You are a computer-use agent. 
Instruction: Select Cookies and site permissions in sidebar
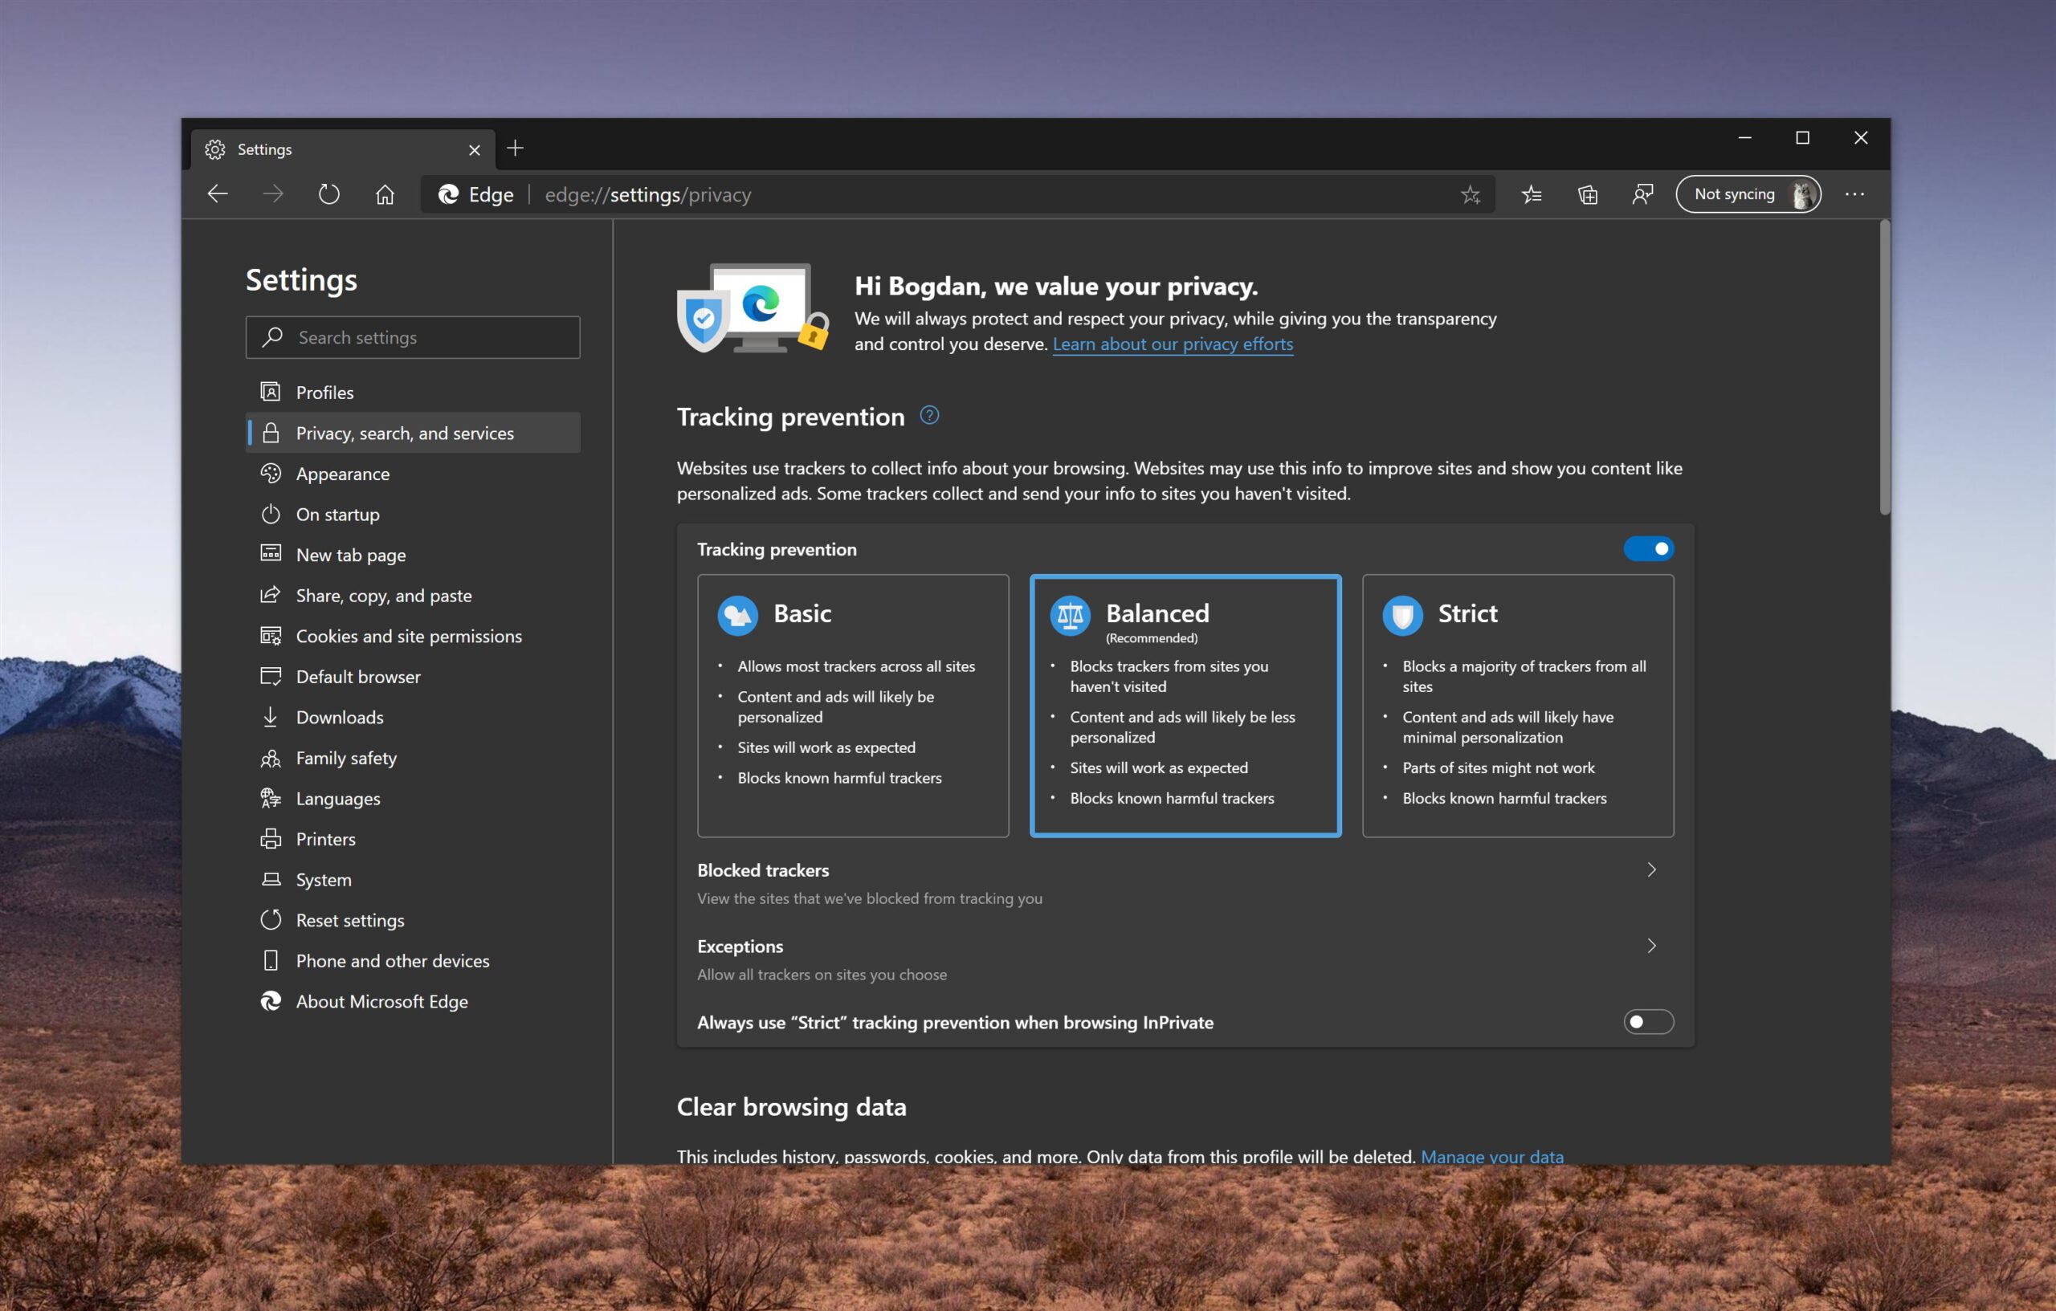point(408,635)
